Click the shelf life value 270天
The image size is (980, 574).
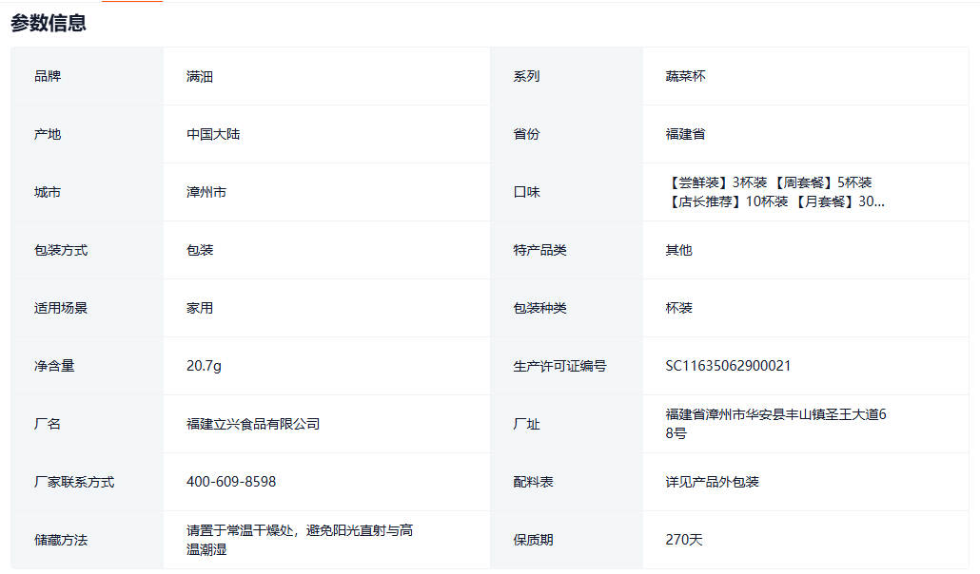point(683,540)
